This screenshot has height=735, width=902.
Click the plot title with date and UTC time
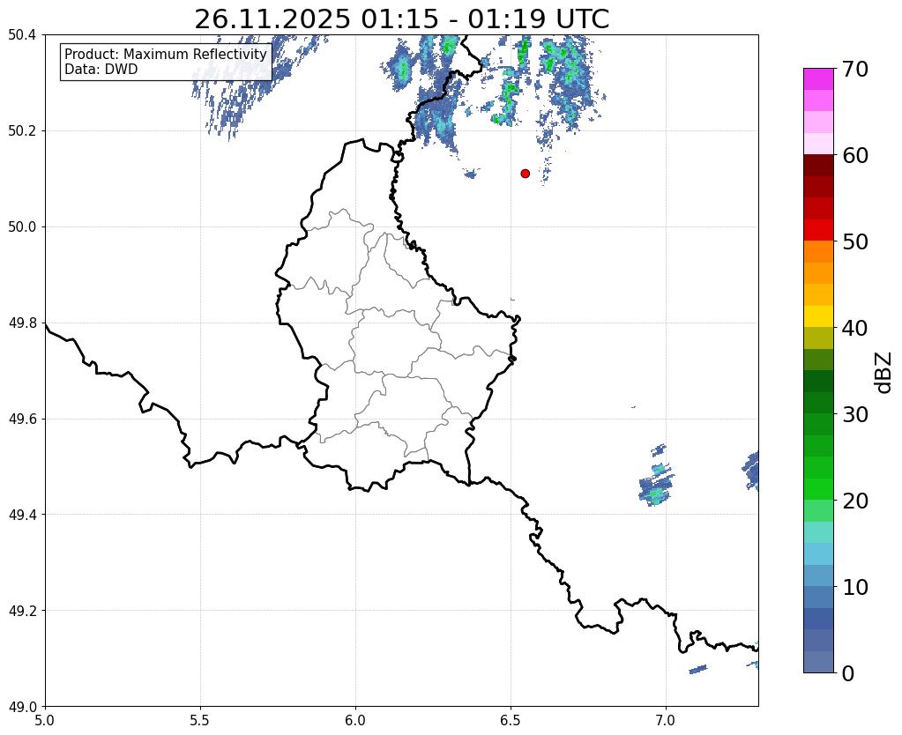pos(401,19)
